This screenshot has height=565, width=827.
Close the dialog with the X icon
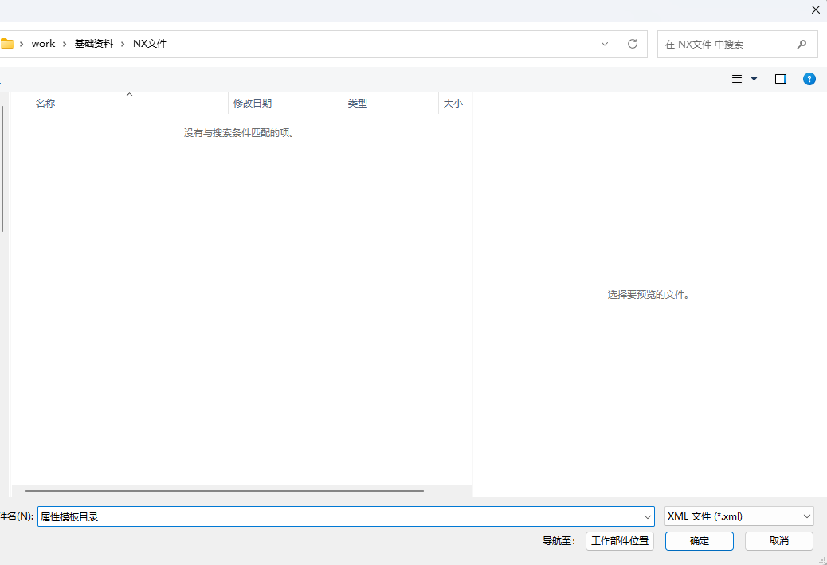click(816, 10)
